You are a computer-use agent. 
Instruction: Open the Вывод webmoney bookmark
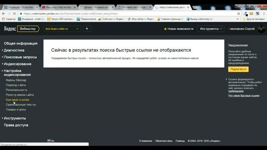(x=199, y=19)
